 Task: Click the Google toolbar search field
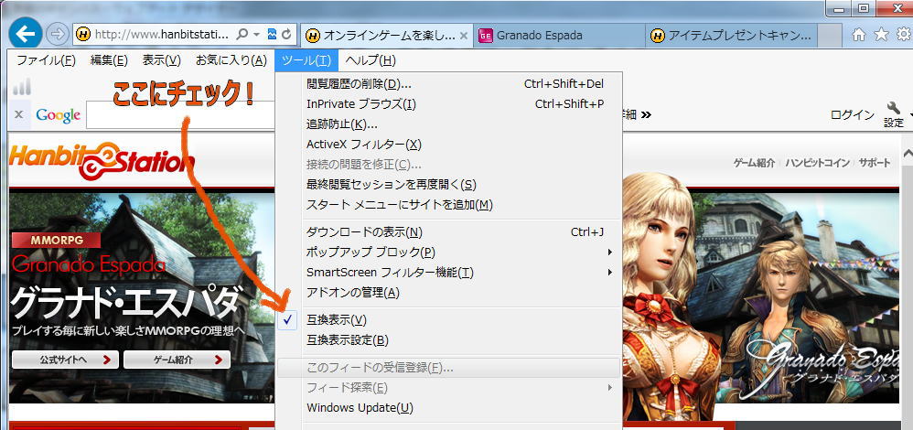pos(180,114)
